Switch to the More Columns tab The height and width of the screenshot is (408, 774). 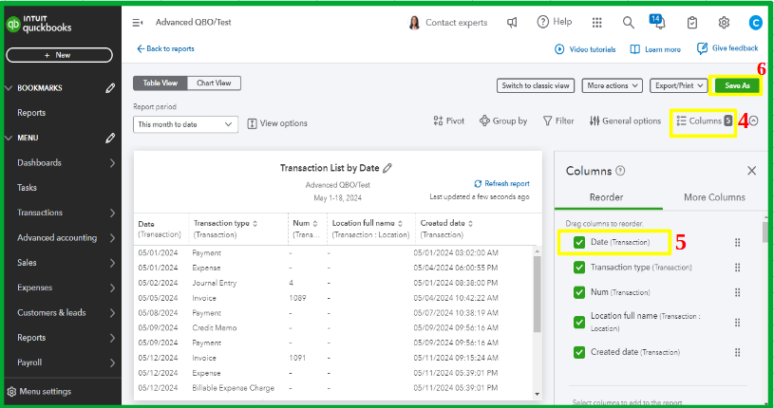click(714, 197)
